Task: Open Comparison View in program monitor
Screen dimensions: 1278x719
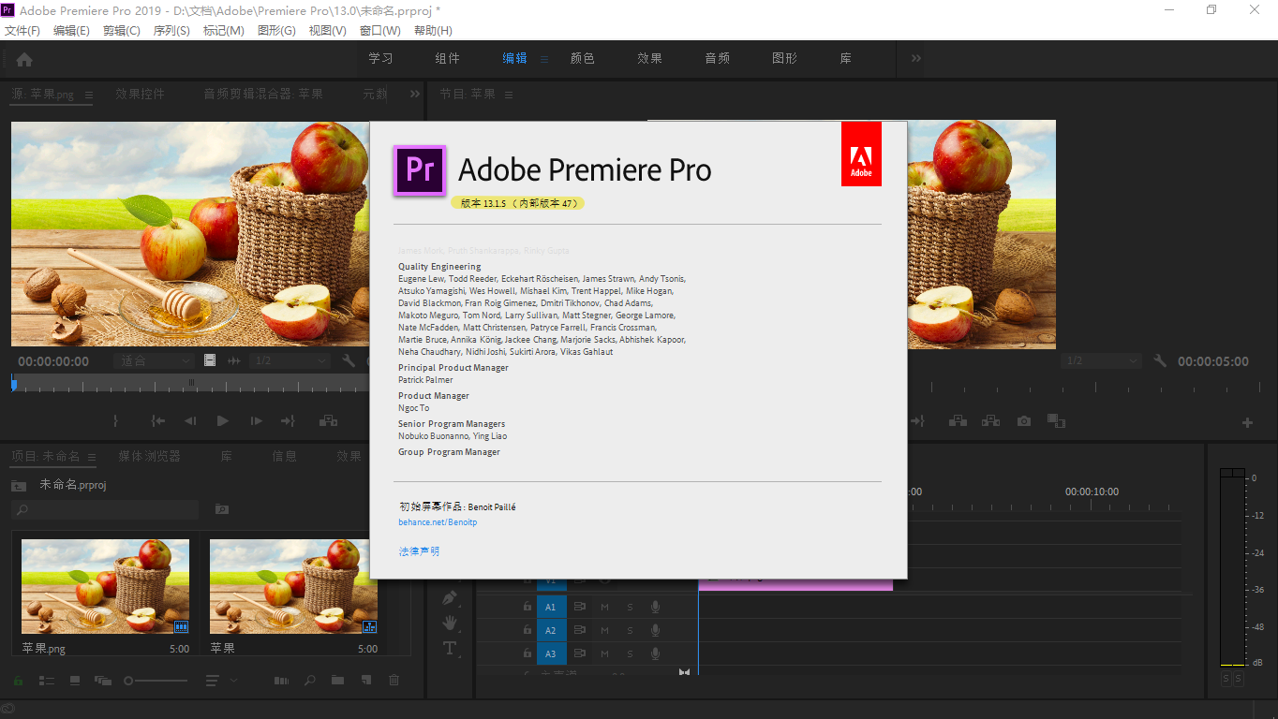Action: point(1056,421)
